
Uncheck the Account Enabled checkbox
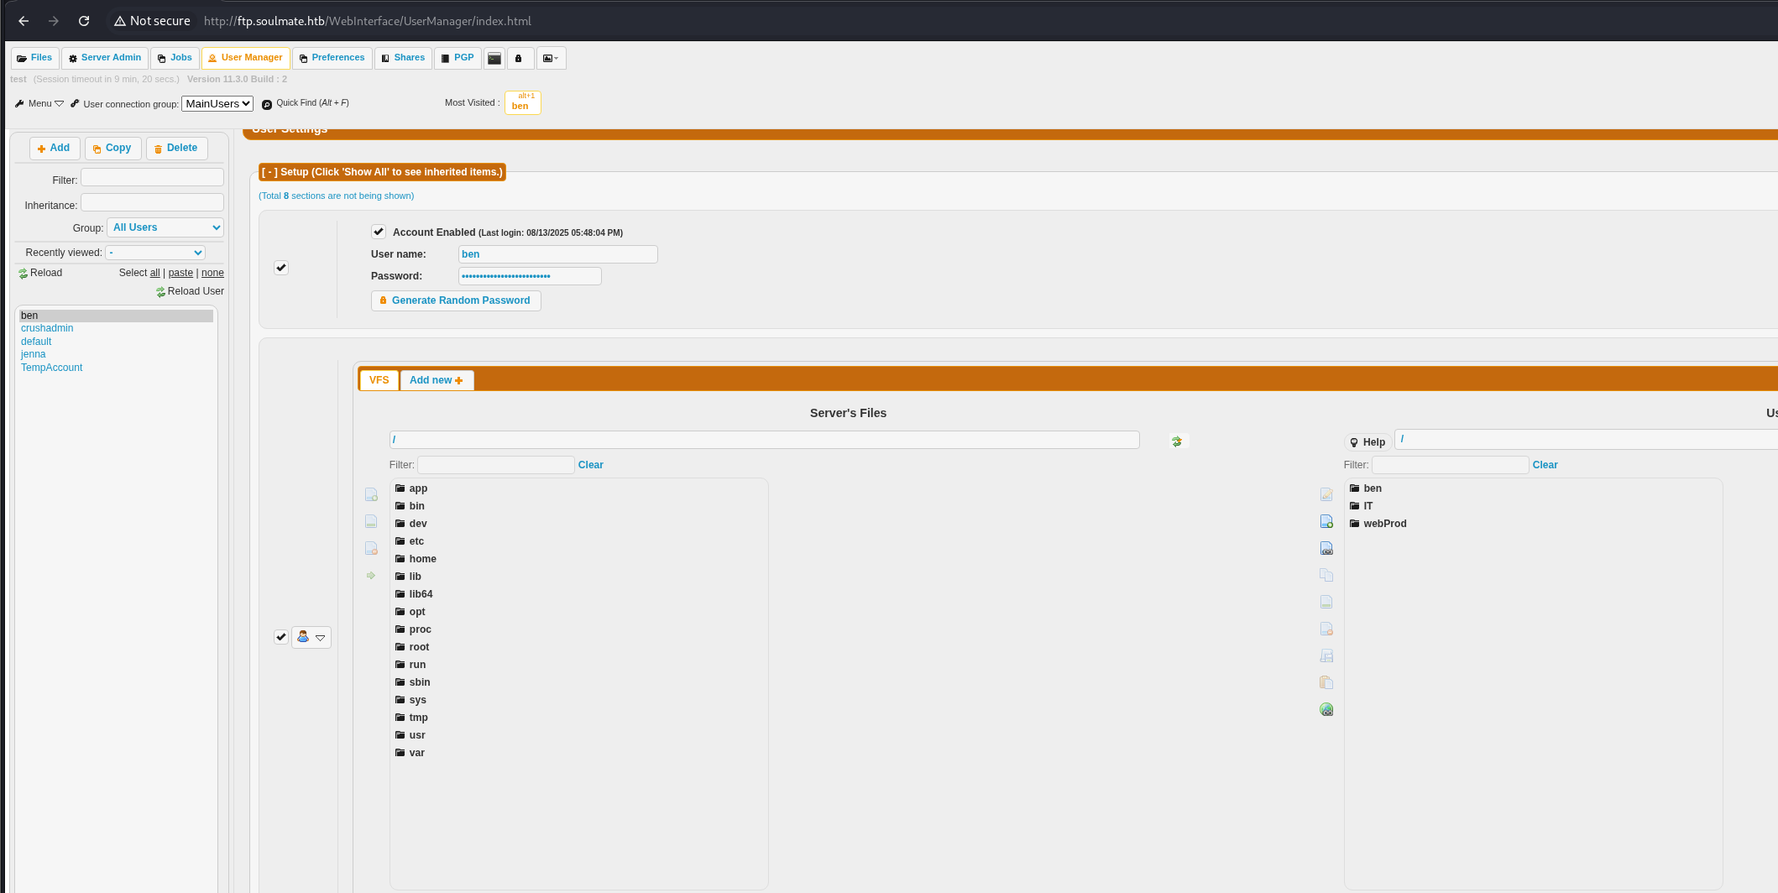[x=379, y=232]
